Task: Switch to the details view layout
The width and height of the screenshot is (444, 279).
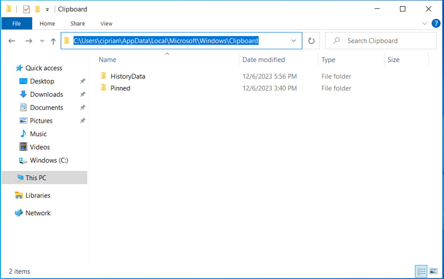Action: pos(421,272)
